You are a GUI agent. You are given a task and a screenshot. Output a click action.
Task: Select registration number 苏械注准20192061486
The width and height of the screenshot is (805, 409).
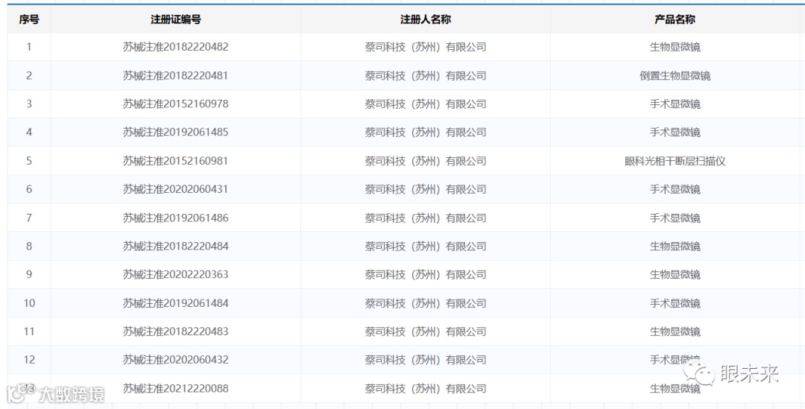pos(176,218)
